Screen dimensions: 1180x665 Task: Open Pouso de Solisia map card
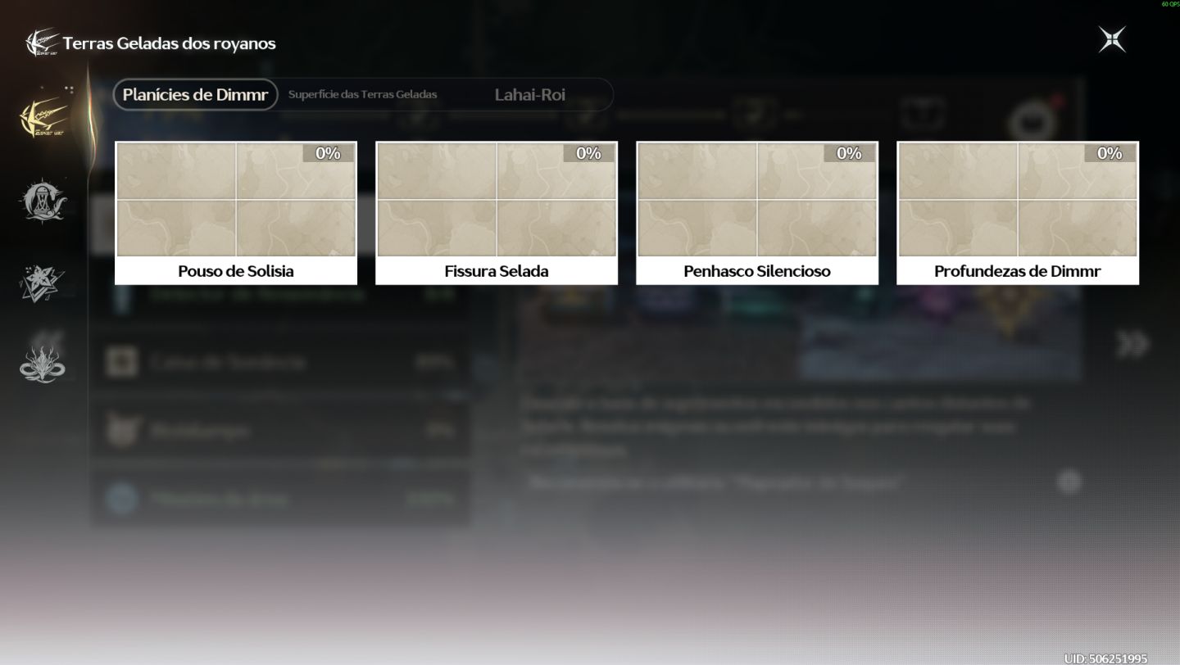tap(236, 213)
